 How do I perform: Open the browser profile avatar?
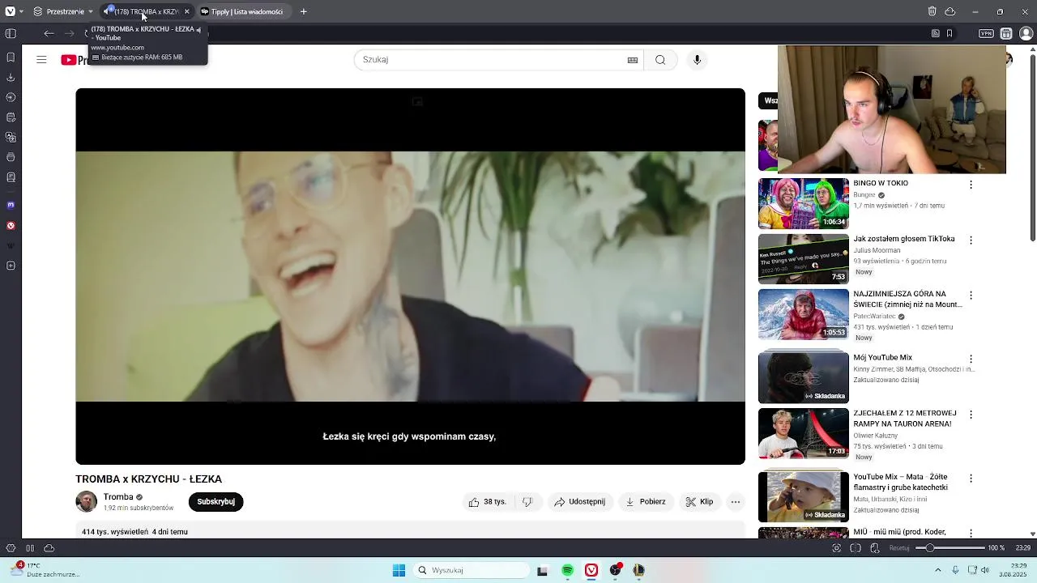1026,33
